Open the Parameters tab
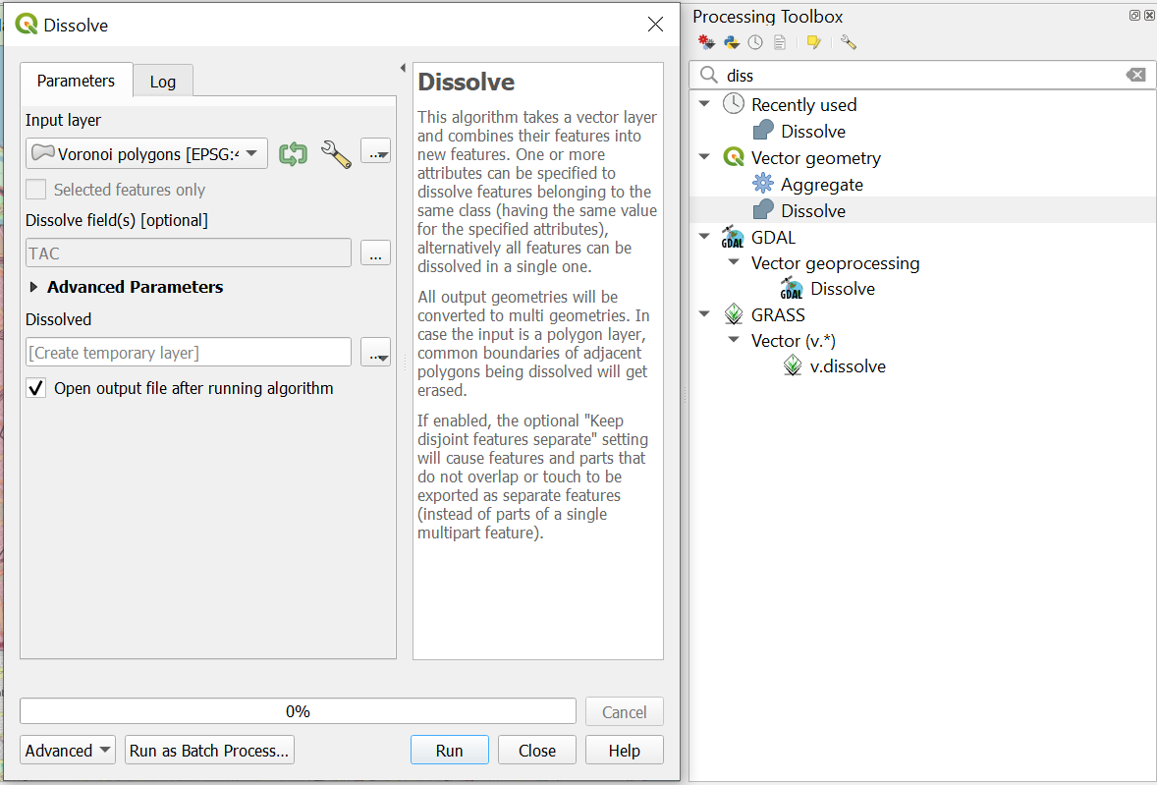Viewport: 1157px width, 785px height. point(76,81)
